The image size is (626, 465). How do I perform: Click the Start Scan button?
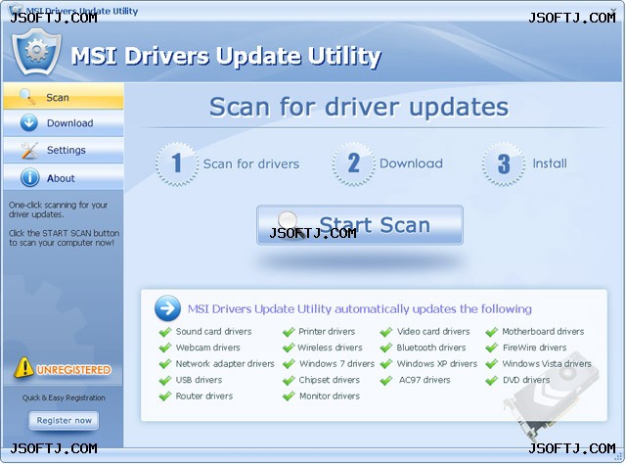click(360, 225)
